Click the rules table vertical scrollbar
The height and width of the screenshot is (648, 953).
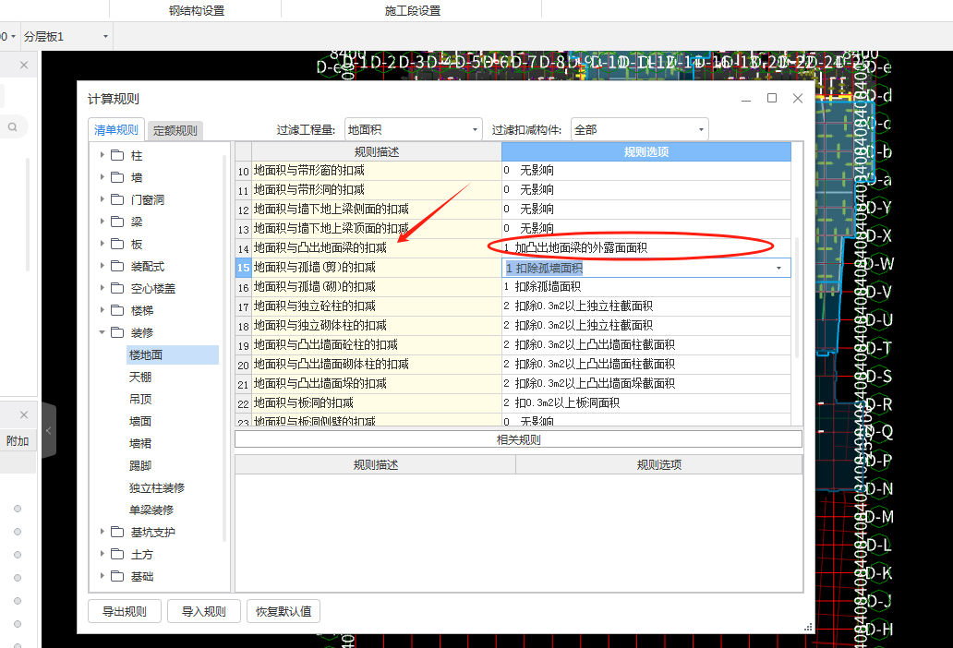[x=797, y=297]
